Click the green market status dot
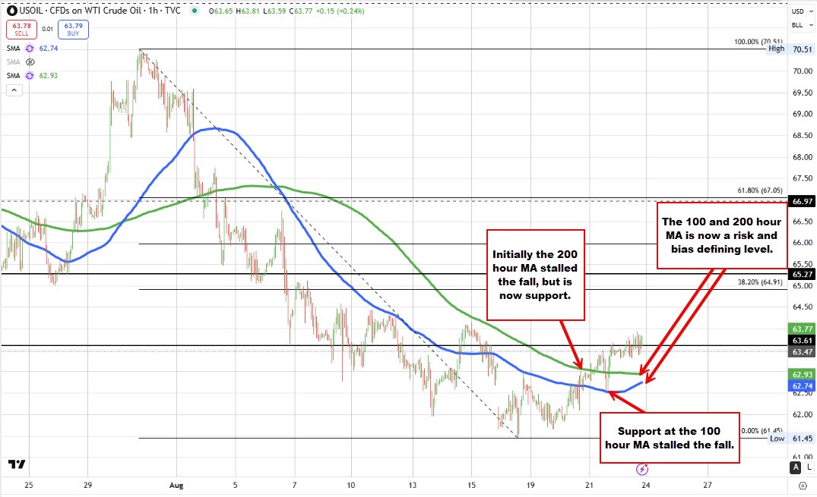 tap(195, 11)
